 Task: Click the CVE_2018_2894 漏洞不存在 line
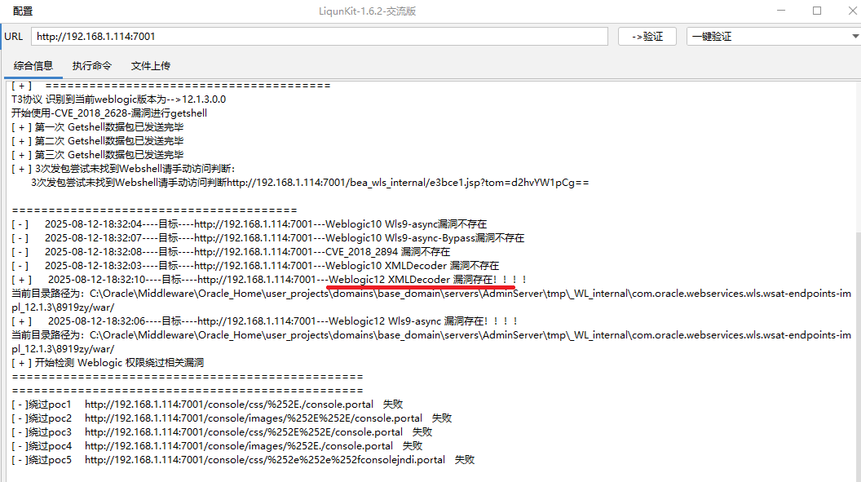232,251
